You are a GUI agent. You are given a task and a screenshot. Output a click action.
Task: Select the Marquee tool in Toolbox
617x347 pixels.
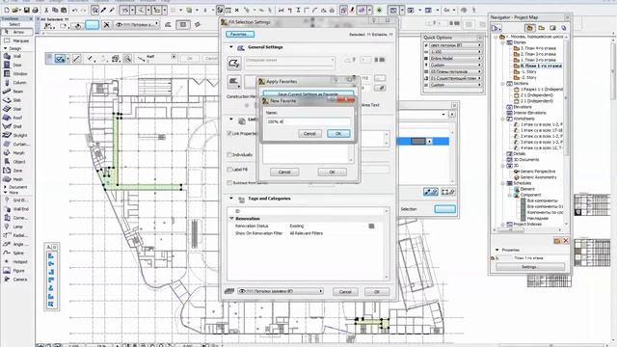(16, 40)
